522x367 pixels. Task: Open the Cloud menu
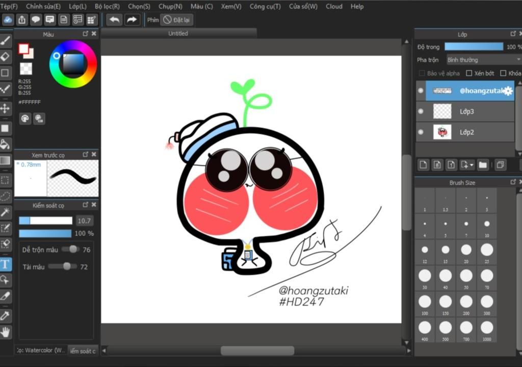334,6
